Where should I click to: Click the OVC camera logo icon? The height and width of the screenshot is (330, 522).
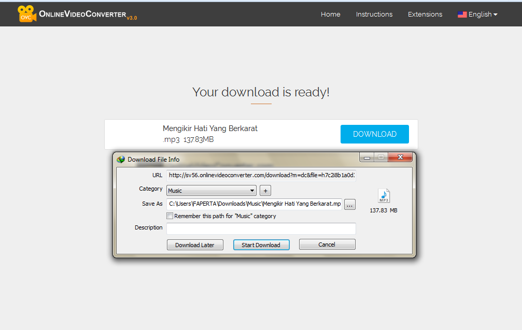coord(26,13)
